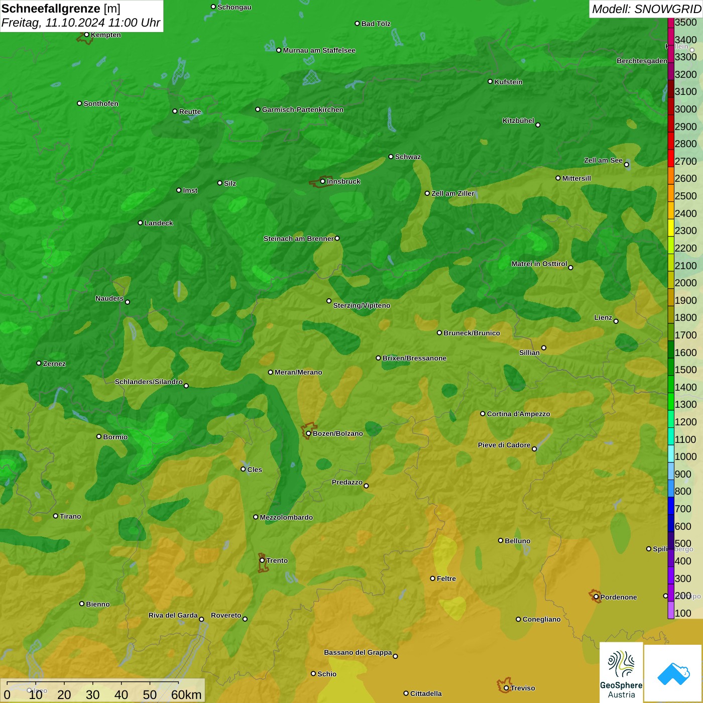
Task: Click the Cortina d'Ampezzo label
Action: 518,414
